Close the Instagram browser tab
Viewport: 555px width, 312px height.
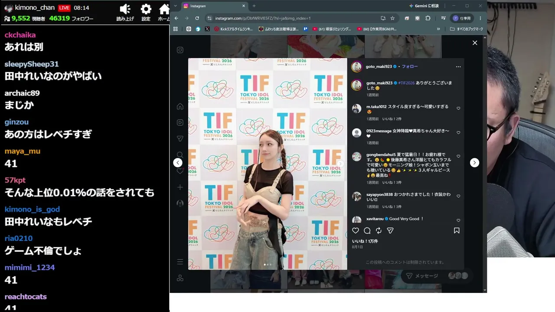pos(244,6)
